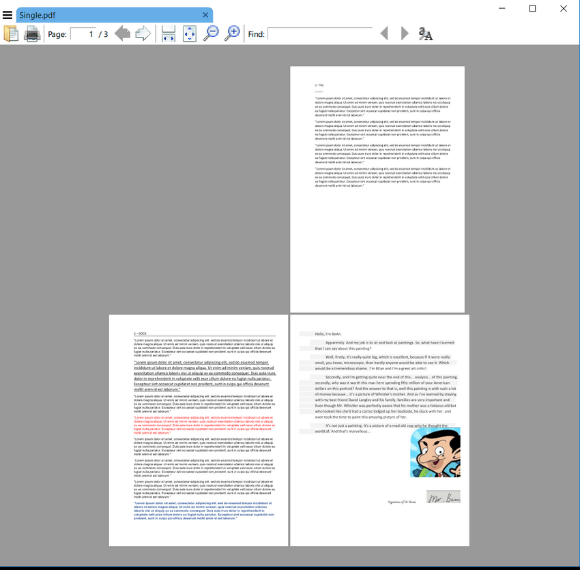This screenshot has height=570, width=580.
Task: Find previous match arrow
Action: click(384, 33)
